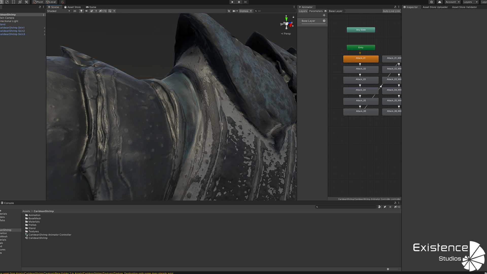Viewport: 487px width, 274px height.
Task: Toggle scene lighting bulb icon
Action: [81, 11]
